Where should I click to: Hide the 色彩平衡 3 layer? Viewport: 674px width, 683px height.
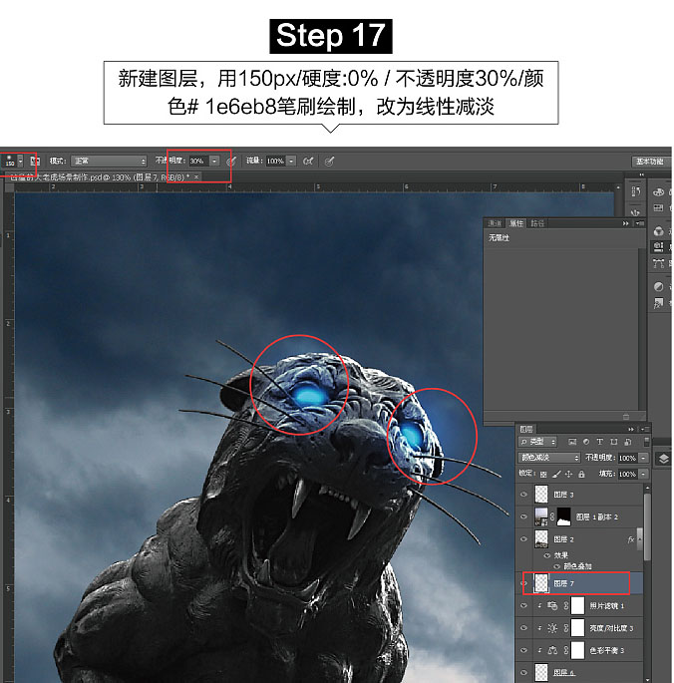tap(523, 650)
